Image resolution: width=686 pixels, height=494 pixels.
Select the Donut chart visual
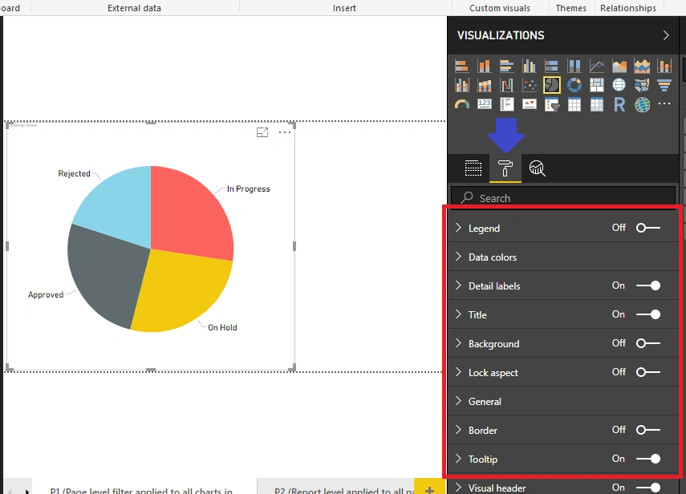coord(574,85)
